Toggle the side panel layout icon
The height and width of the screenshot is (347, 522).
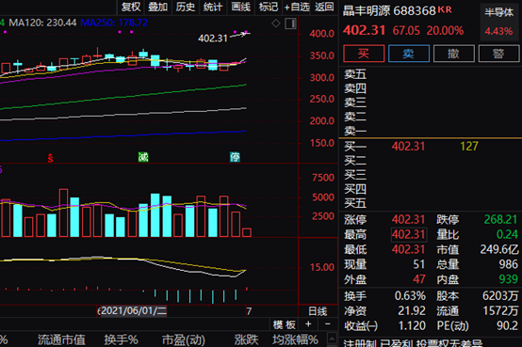click(x=290, y=24)
